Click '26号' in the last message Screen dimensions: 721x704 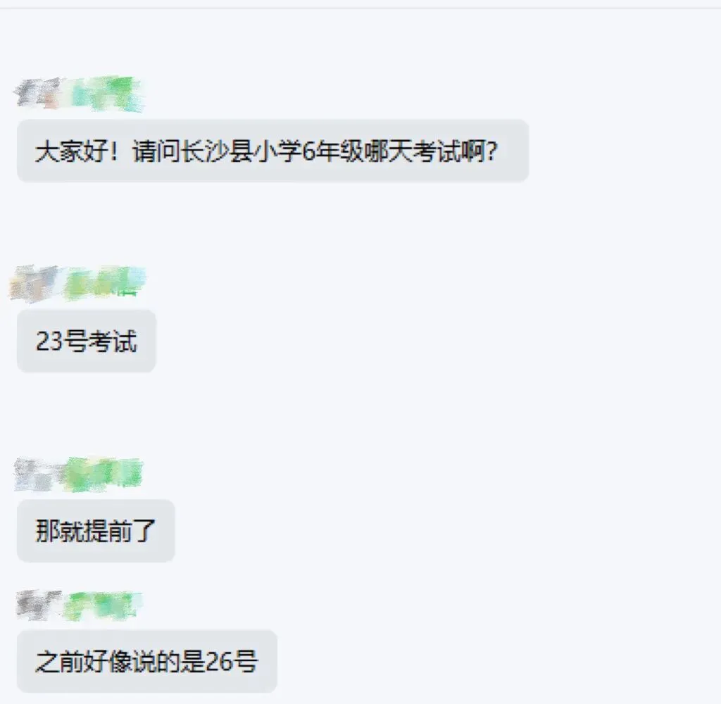point(231,661)
